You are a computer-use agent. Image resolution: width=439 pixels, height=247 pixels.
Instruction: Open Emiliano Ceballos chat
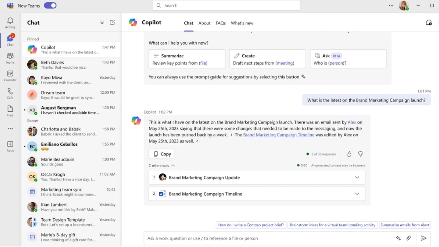tap(71, 147)
